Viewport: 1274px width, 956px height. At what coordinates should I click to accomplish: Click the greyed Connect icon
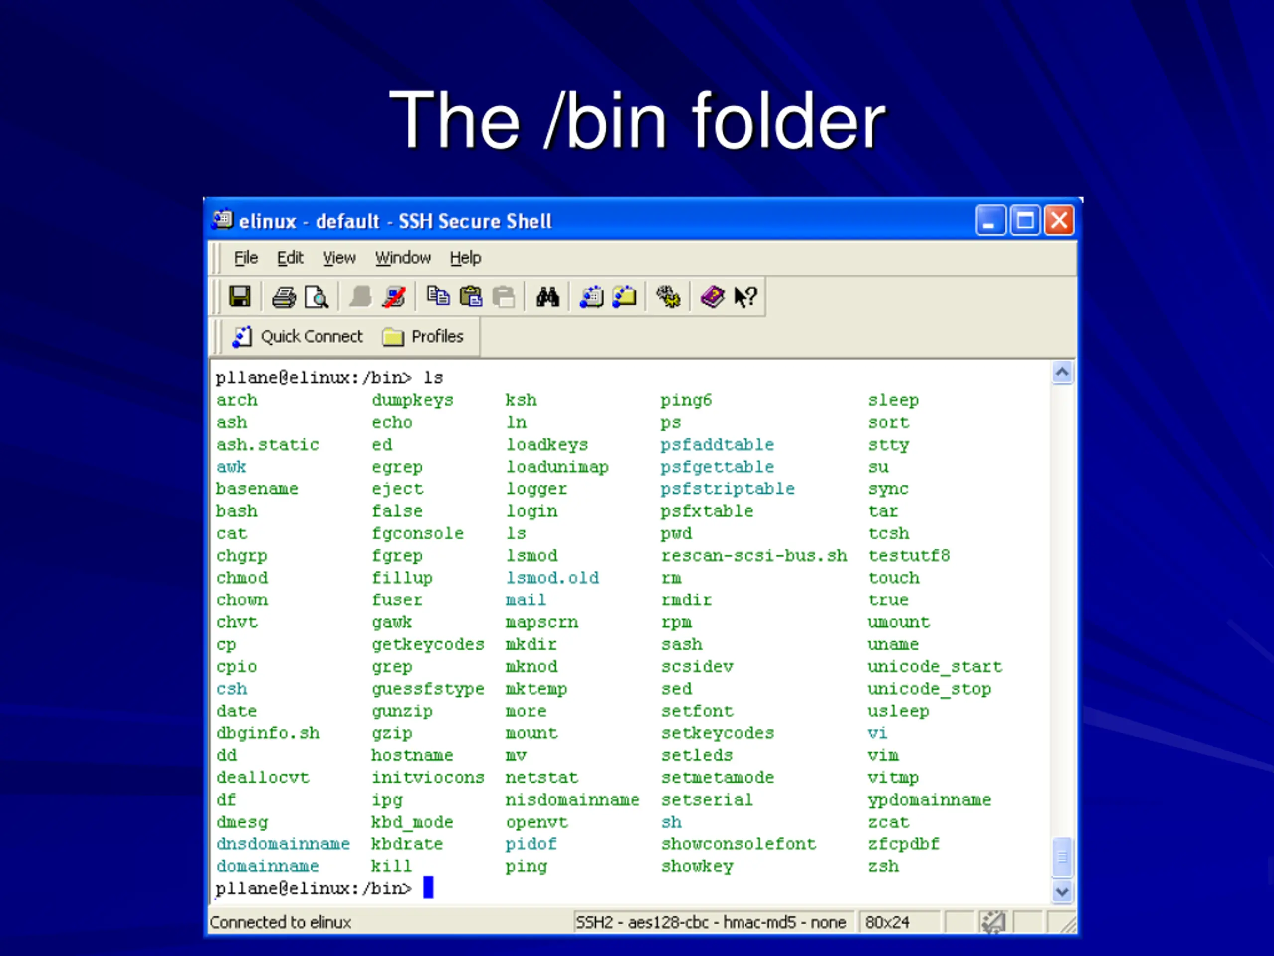pyautogui.click(x=360, y=297)
